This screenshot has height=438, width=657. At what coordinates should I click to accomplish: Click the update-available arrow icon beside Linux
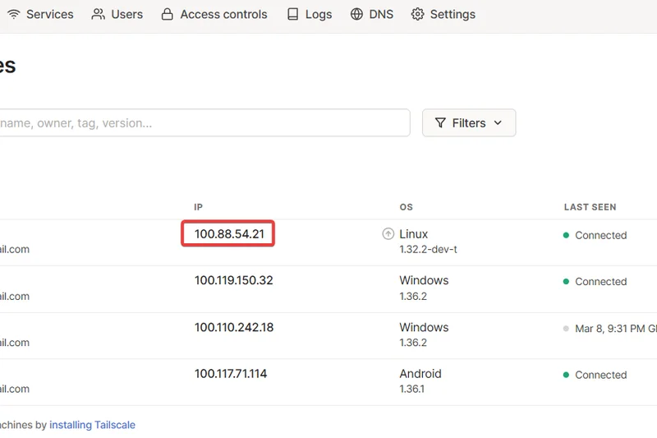point(388,234)
